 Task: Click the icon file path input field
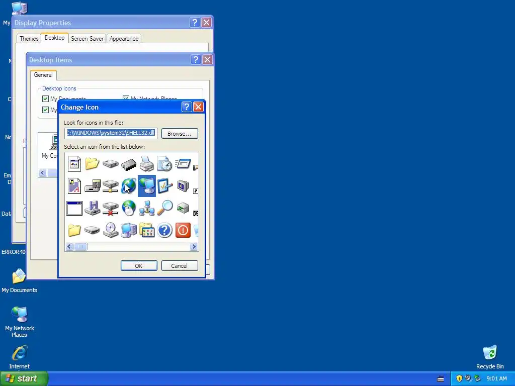[x=111, y=133]
